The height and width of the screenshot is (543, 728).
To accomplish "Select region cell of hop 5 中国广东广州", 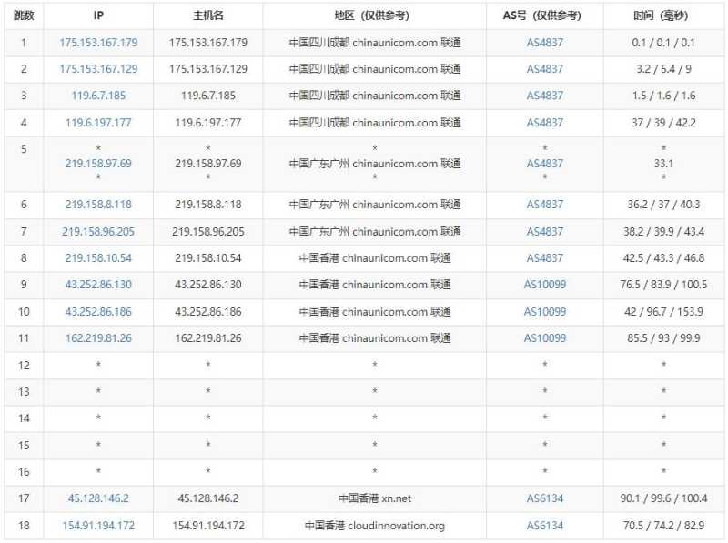I will pos(374,164).
